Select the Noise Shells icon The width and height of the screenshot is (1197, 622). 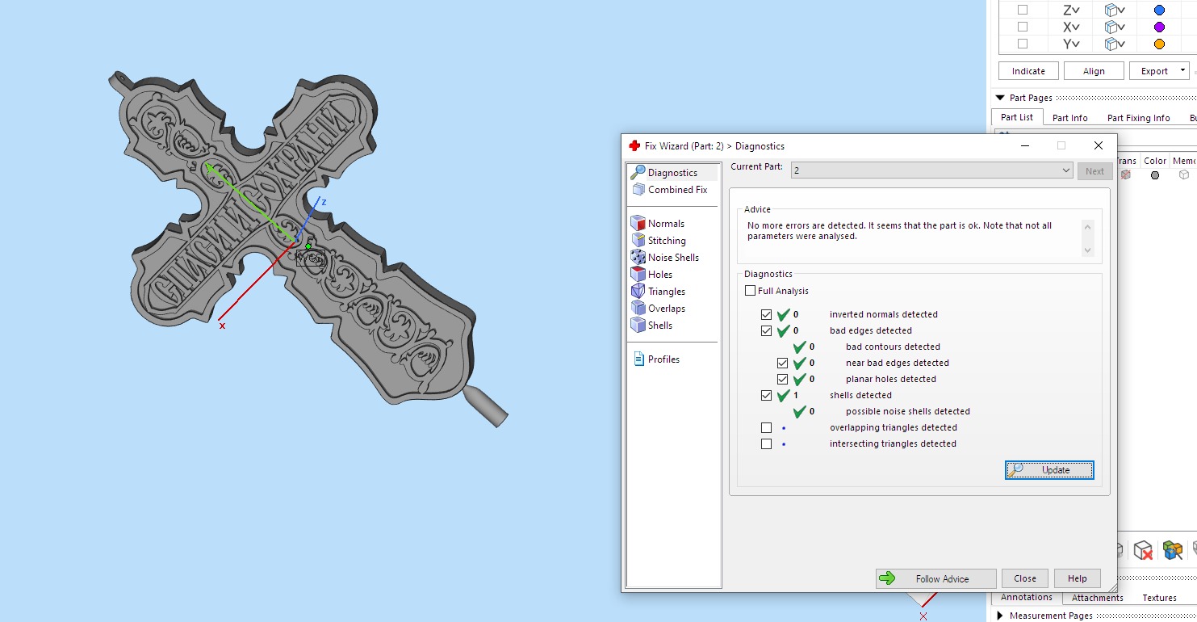pos(637,257)
